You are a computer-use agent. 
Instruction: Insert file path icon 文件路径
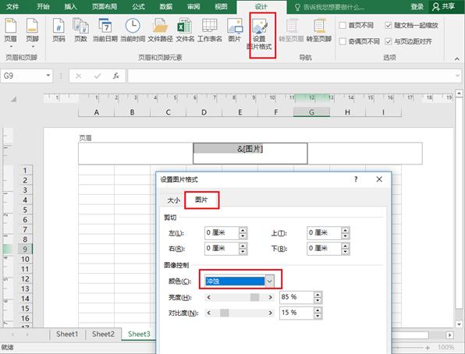(x=160, y=30)
